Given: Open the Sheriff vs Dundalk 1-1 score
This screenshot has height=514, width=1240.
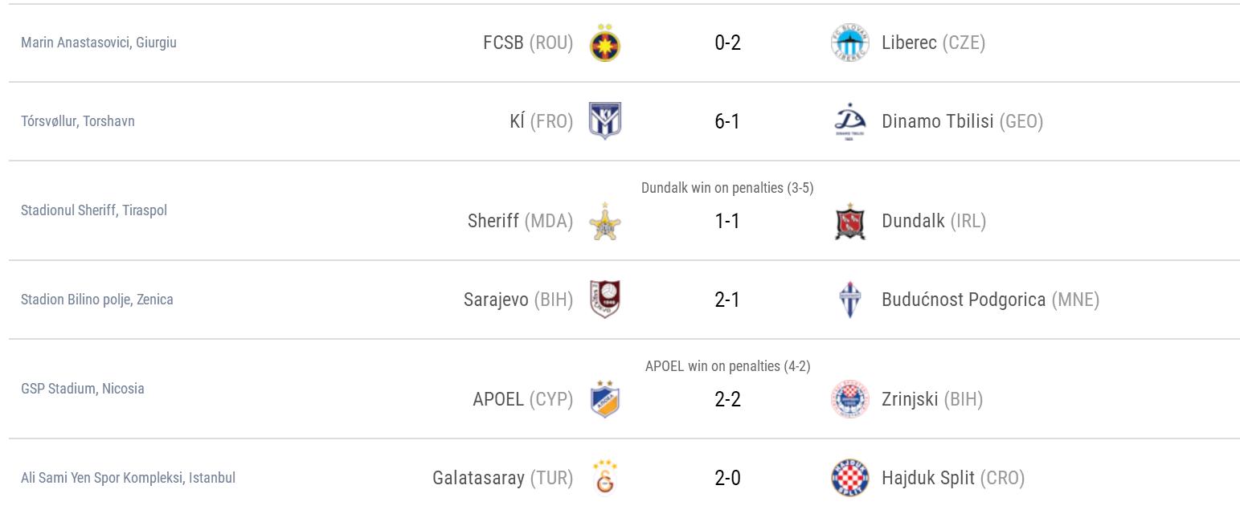Looking at the screenshot, I should (727, 221).
